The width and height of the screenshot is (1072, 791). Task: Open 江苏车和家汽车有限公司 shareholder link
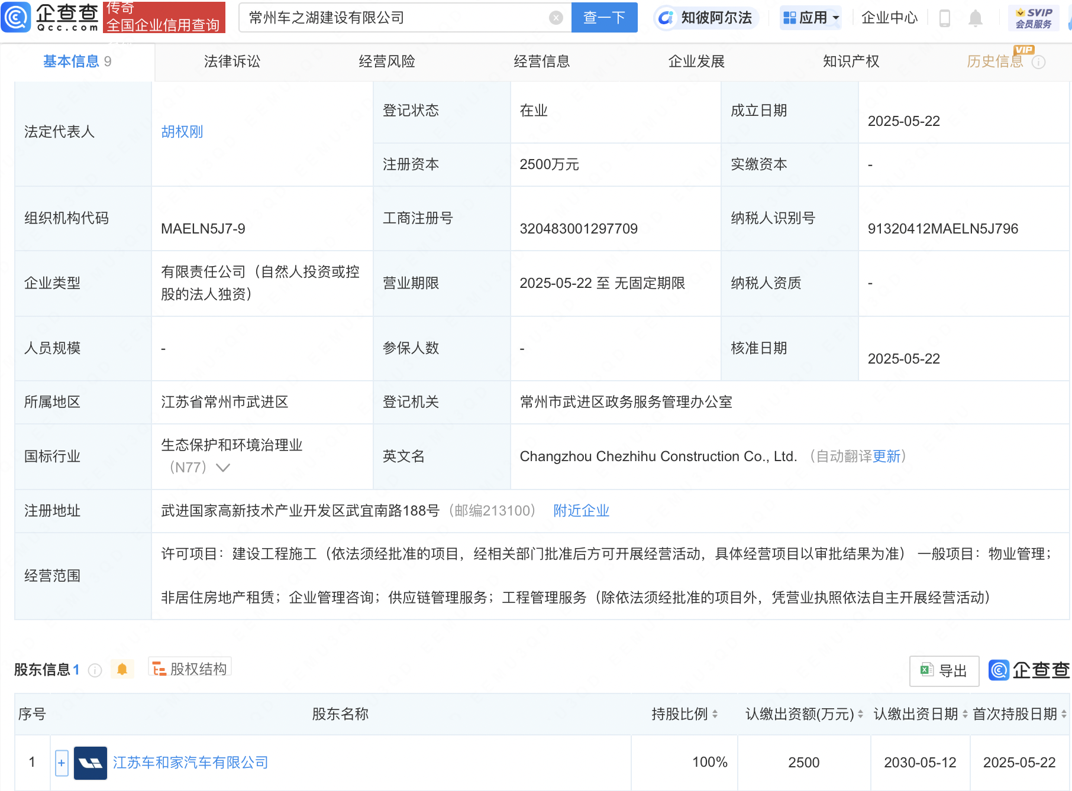click(190, 763)
